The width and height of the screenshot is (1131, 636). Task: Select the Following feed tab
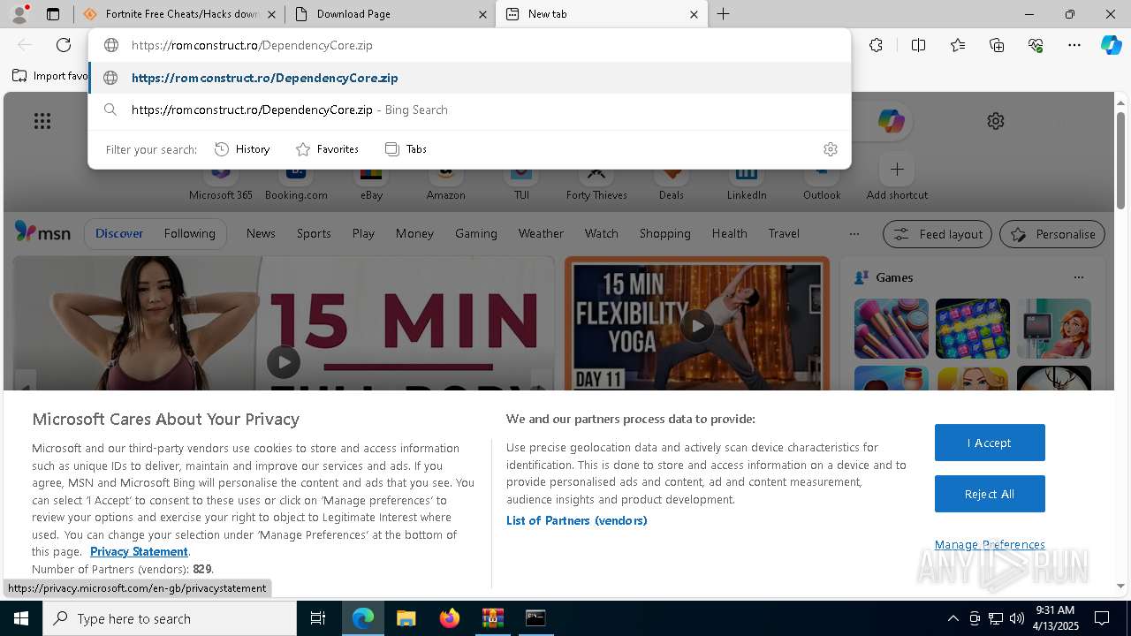[189, 233]
